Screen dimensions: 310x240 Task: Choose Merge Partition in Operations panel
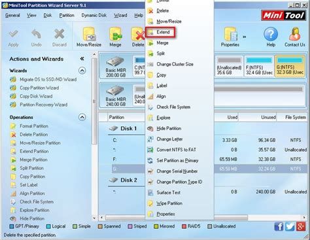tap(29, 160)
